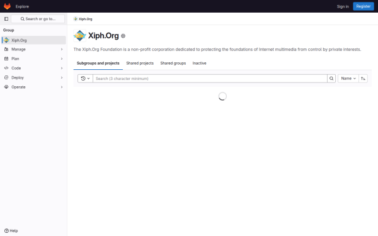Click the Xiph.Org heading title

pos(103,36)
